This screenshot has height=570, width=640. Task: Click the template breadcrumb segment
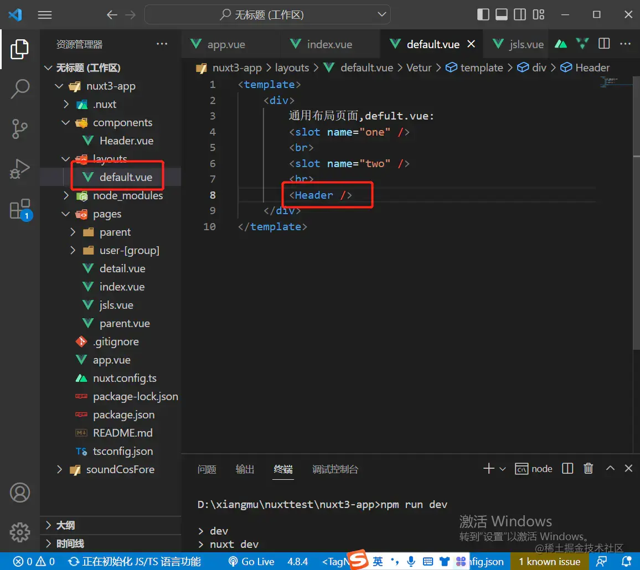pyautogui.click(x=474, y=68)
